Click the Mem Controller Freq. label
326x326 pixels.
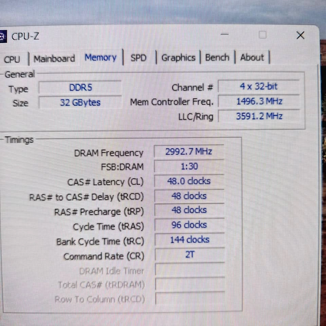(x=172, y=102)
